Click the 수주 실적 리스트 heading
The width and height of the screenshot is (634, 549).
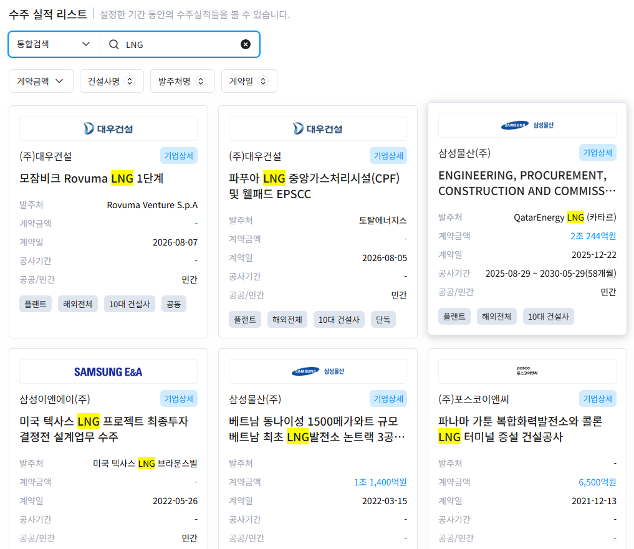(x=48, y=14)
